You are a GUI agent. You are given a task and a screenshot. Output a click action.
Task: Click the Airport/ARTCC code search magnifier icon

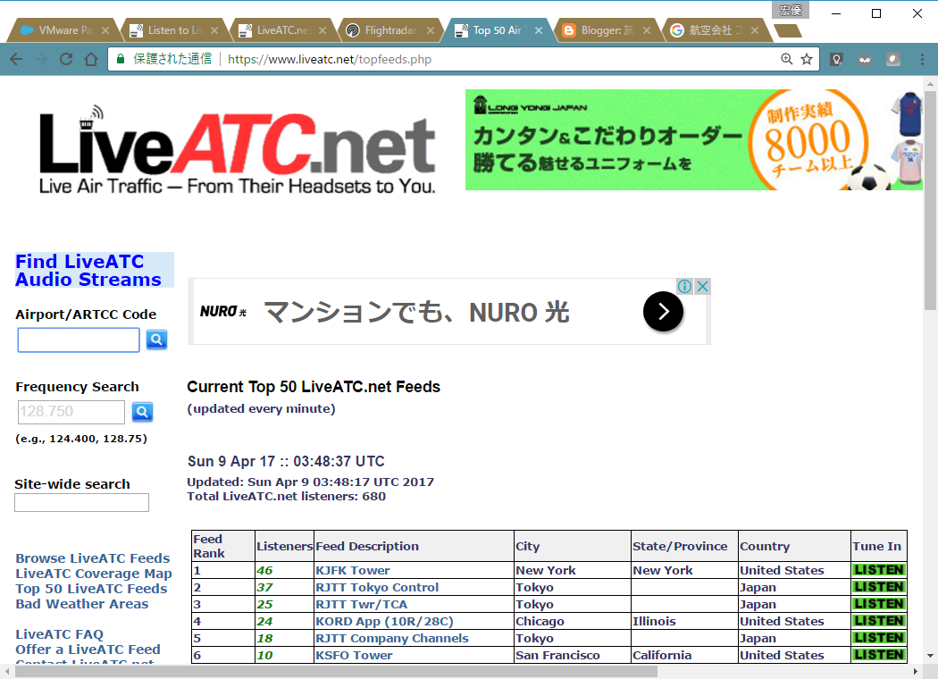(156, 339)
